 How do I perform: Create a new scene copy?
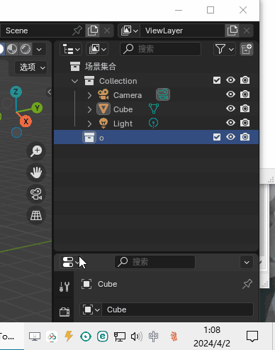(93, 31)
